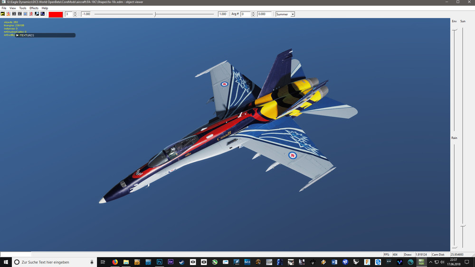
Task: Open Microsoft Word from the taskbar
Action: click(x=334, y=262)
